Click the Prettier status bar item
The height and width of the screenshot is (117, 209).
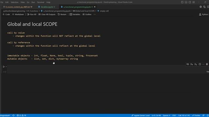click(x=196, y=116)
